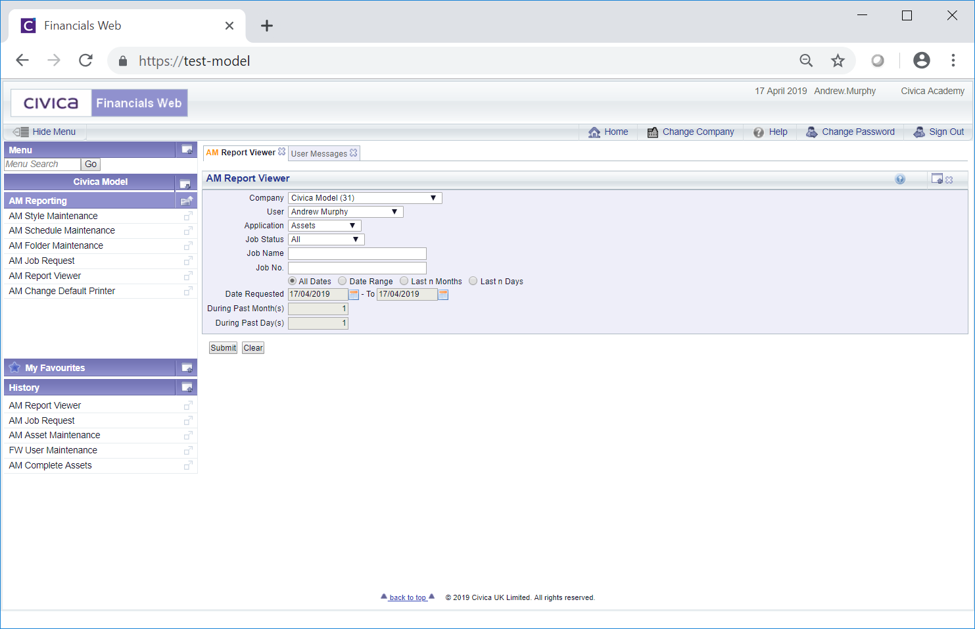Follow the back to top link

click(408, 597)
